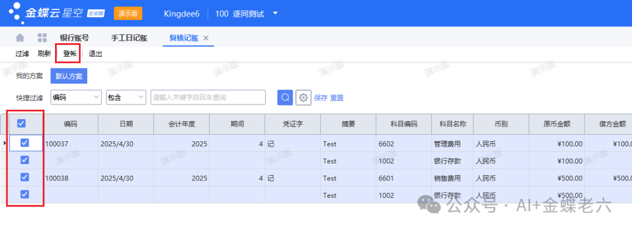Expand the 编码 filter field dropdown
The width and height of the screenshot is (632, 230).
click(x=76, y=97)
